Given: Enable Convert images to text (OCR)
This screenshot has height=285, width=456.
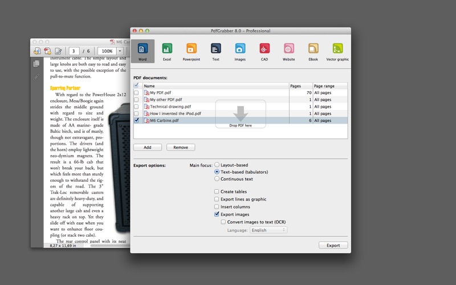Looking at the screenshot, I should [x=223, y=222].
